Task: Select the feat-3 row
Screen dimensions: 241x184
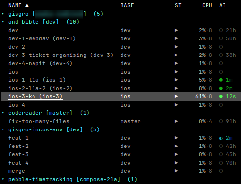Action: coord(121,154)
